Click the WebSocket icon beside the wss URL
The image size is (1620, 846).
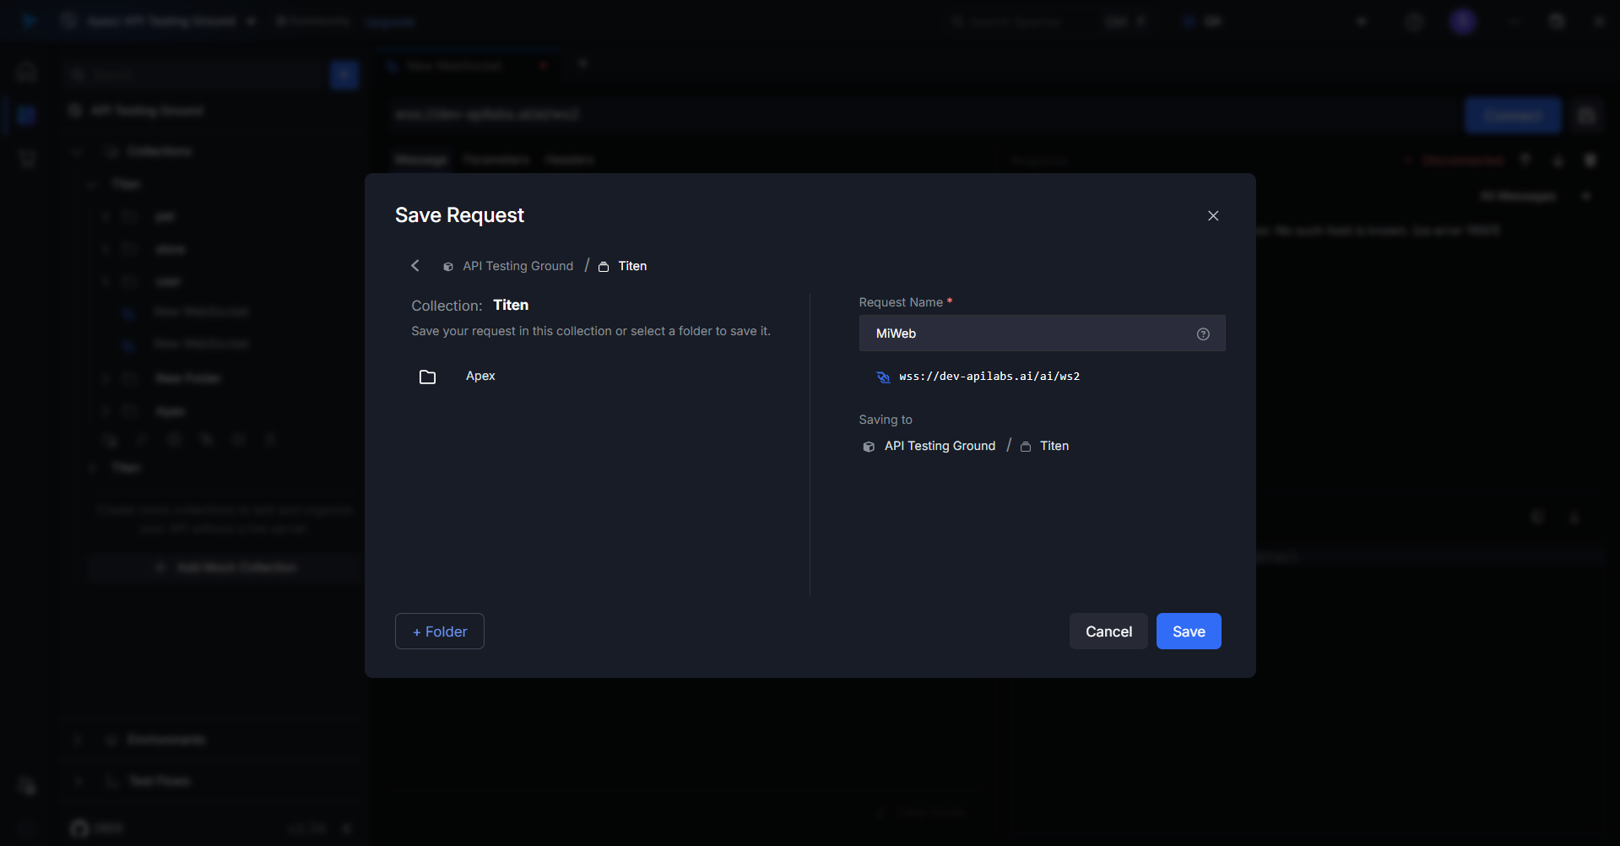[x=883, y=377]
